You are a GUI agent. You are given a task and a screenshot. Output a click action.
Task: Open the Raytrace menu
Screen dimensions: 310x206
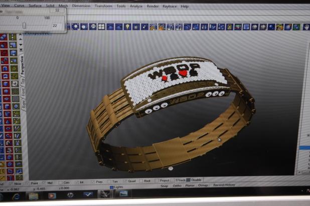click(x=170, y=7)
